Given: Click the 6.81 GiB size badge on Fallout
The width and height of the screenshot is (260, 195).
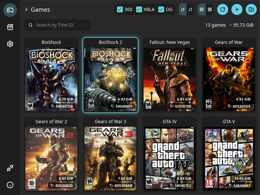Looking at the screenshot, I should (x=184, y=99).
